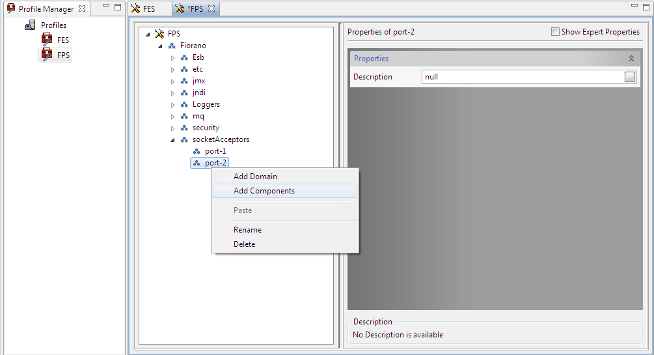Select Add Domain in context menu

click(255, 177)
